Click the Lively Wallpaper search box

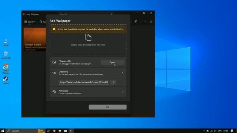point(86,14)
